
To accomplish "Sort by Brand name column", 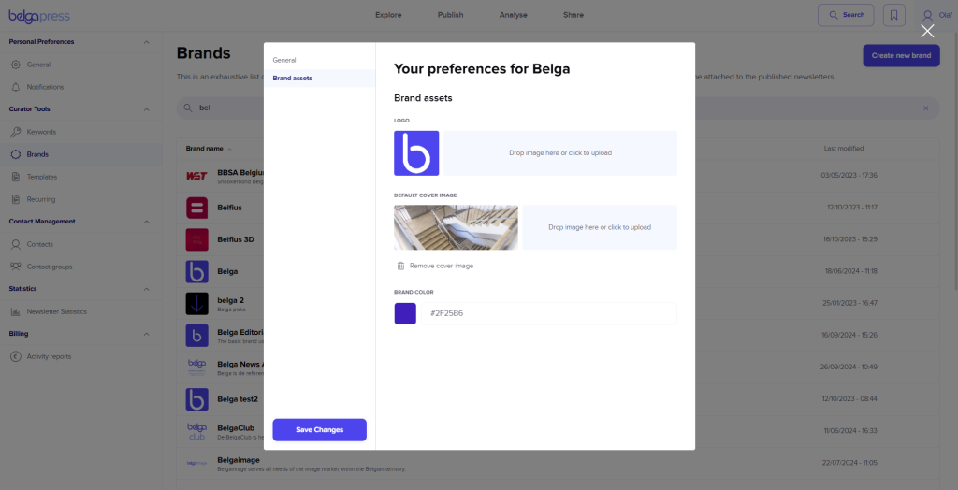I will pyautogui.click(x=209, y=149).
